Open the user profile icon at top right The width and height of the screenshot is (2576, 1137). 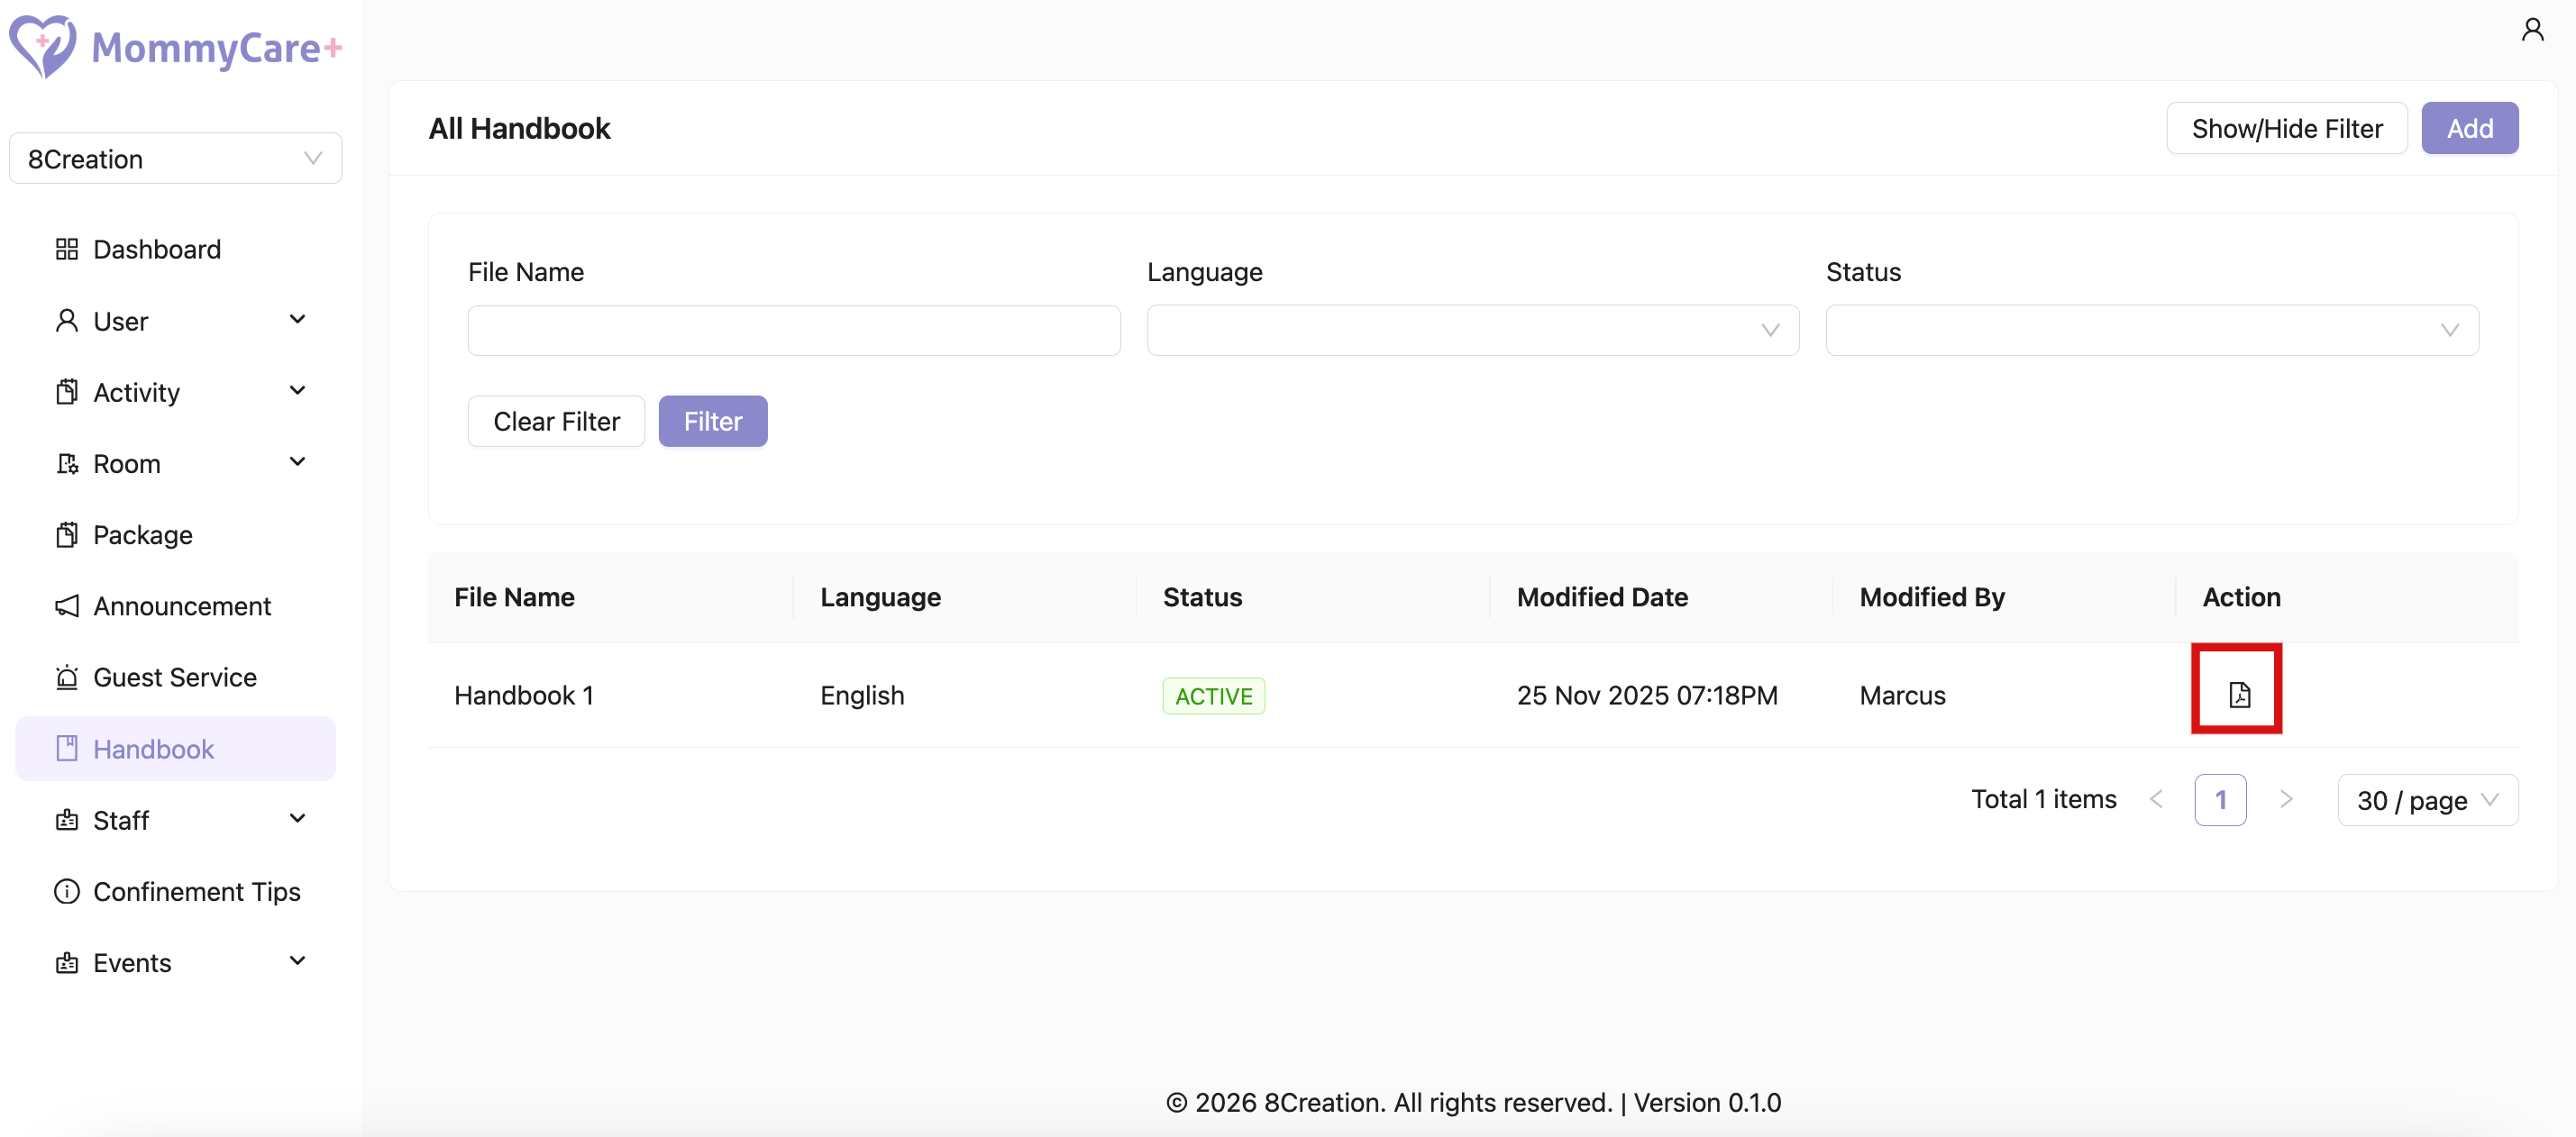(2532, 30)
